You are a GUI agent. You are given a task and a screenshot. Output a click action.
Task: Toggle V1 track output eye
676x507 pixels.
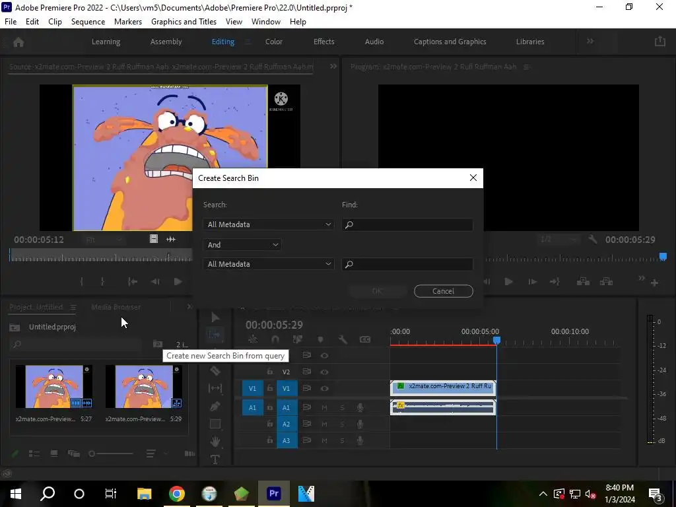[x=324, y=388]
